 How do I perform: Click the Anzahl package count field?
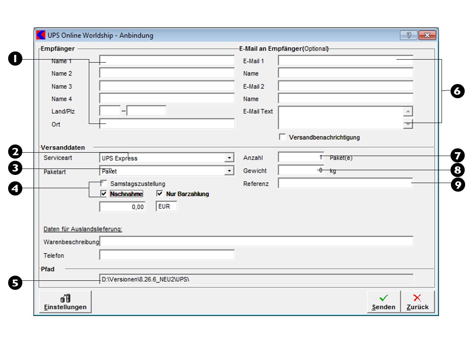coord(301,157)
